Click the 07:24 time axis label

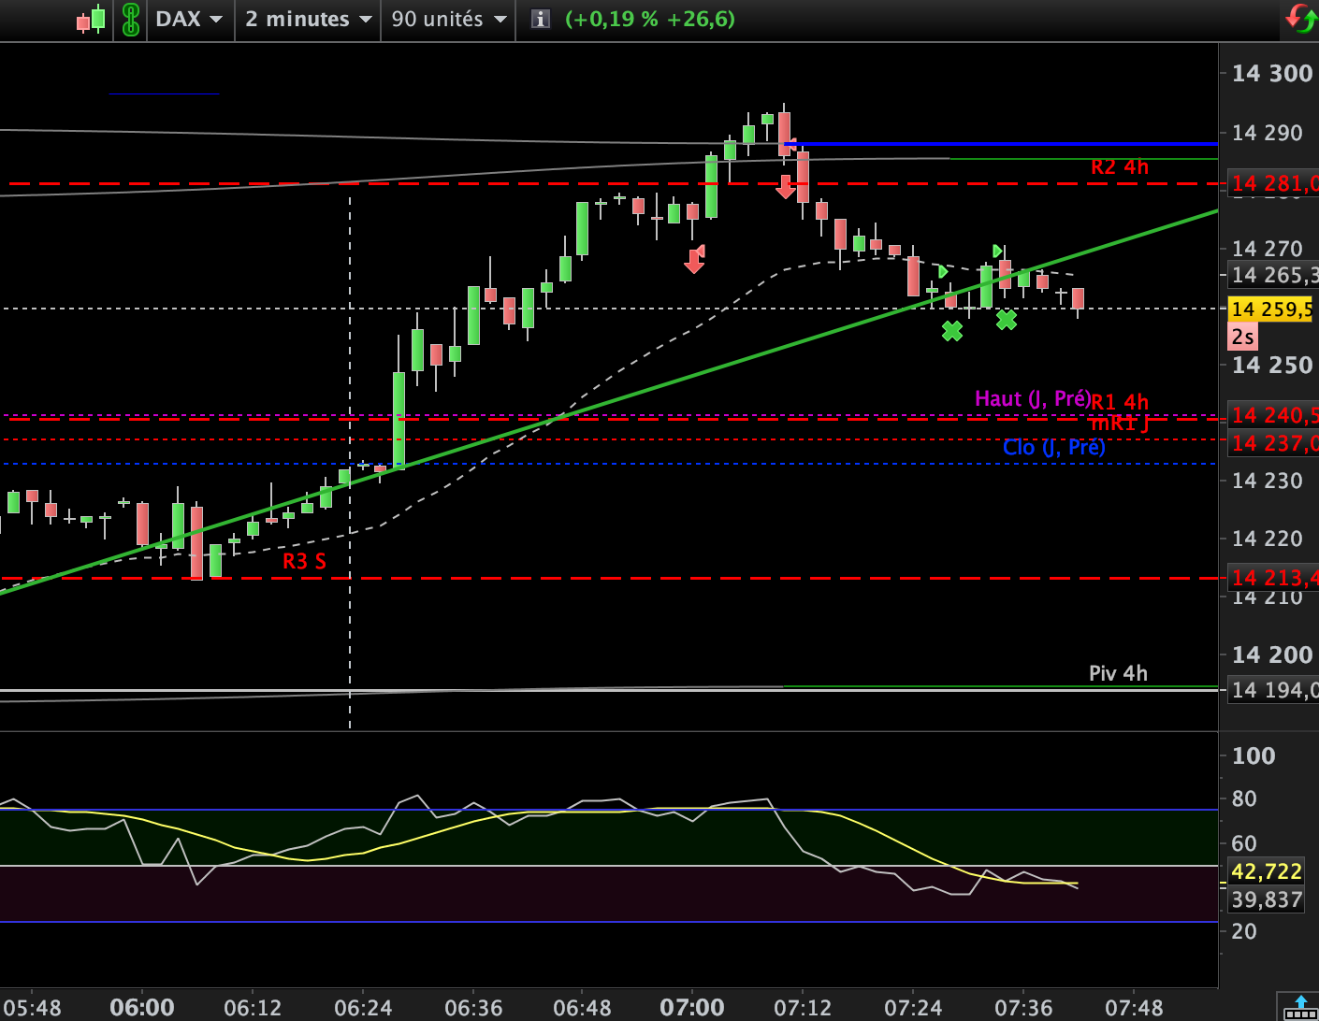pyautogui.click(x=913, y=1008)
